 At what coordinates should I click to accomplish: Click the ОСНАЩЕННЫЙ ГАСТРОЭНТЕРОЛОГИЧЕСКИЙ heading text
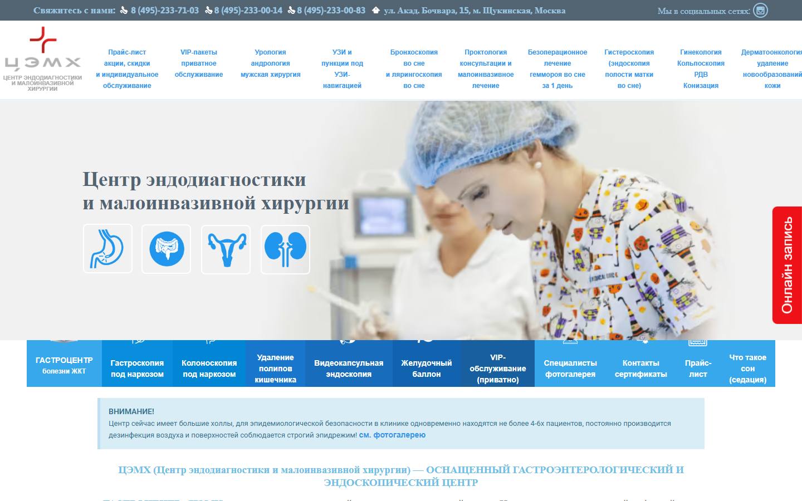(401, 476)
